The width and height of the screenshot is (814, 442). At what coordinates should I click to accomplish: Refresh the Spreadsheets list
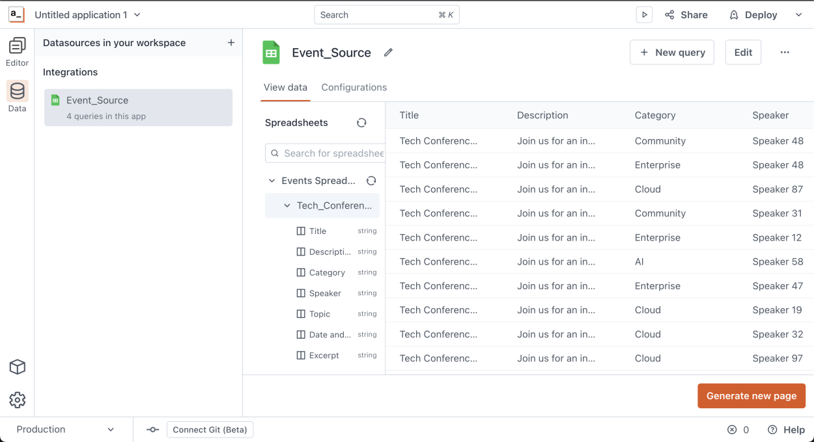click(361, 122)
